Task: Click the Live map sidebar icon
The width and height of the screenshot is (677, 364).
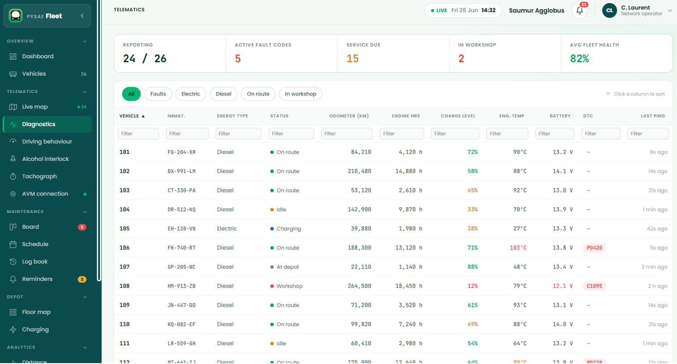Action: point(13,107)
